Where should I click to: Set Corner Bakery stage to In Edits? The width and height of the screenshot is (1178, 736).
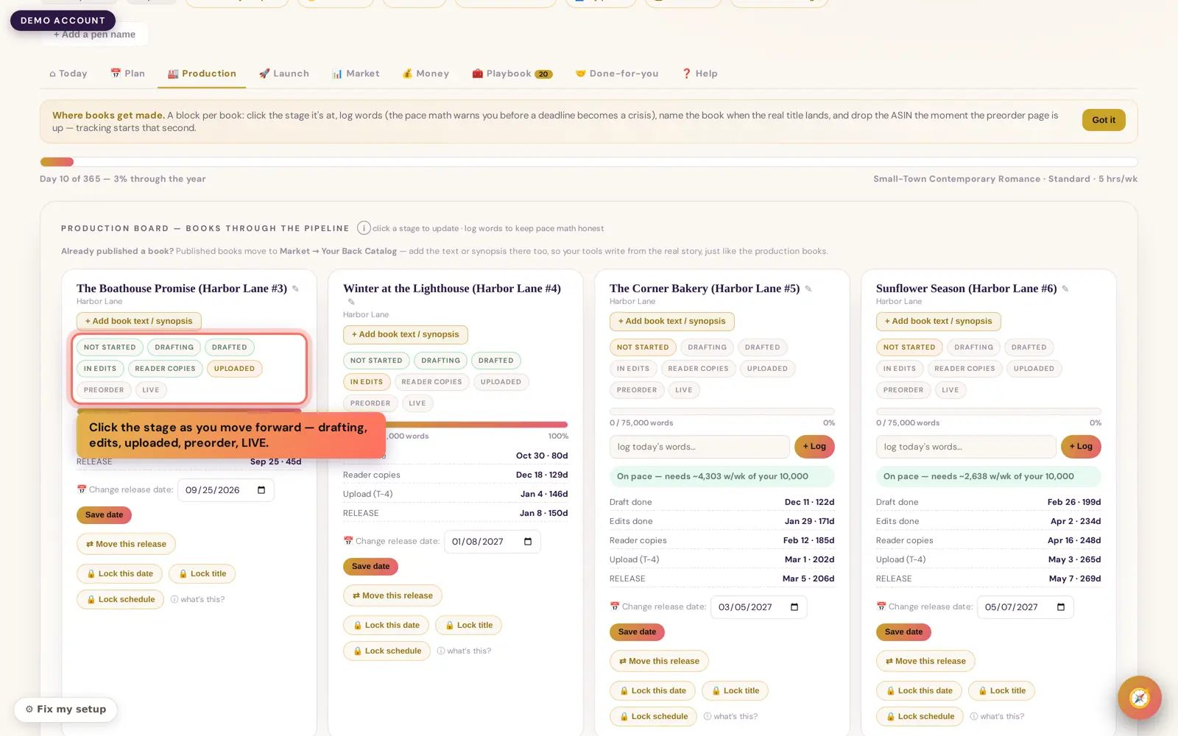tap(633, 369)
